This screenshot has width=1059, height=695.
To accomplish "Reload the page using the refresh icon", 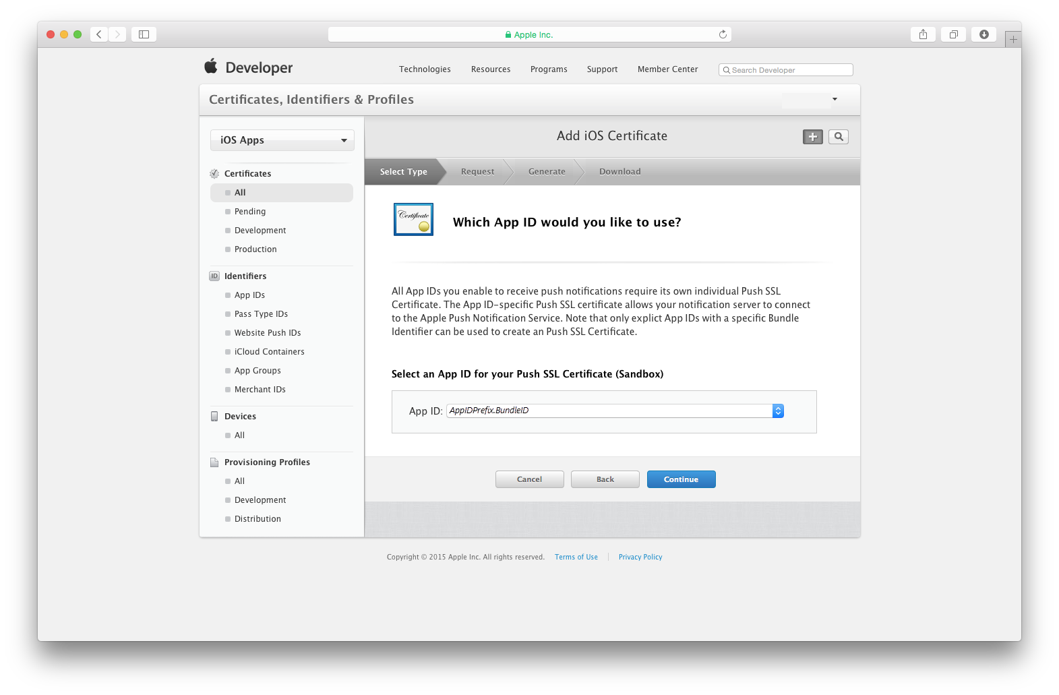I will (723, 34).
